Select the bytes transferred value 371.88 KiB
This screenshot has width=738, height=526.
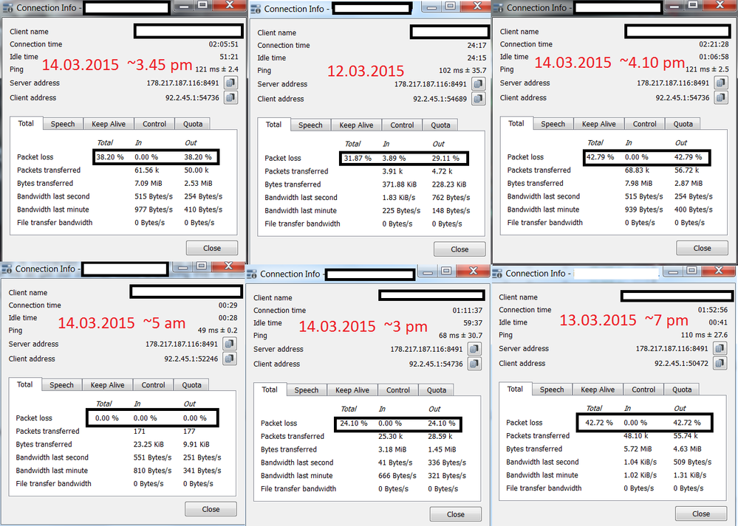(400, 184)
